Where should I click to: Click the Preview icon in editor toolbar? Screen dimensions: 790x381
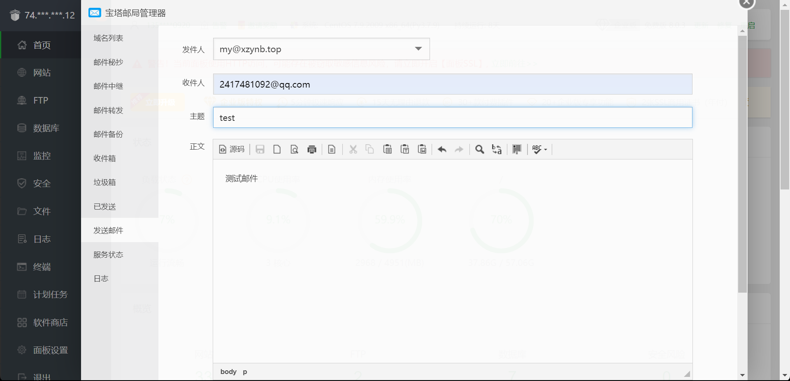(294, 149)
